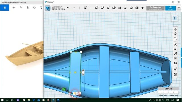Open the Sketch tools menu
The image size is (182, 102).
point(102,8)
